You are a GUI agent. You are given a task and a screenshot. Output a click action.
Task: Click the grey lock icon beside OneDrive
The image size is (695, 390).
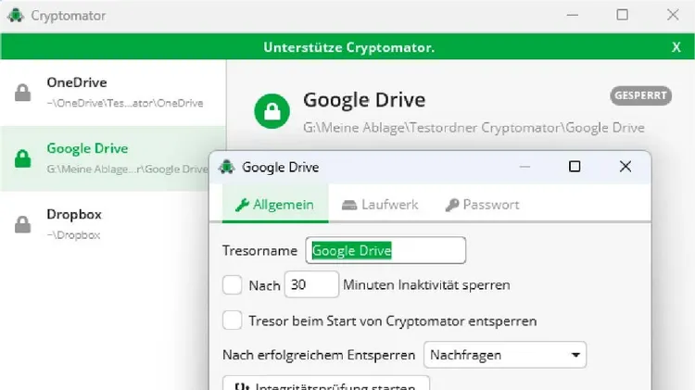(22, 93)
